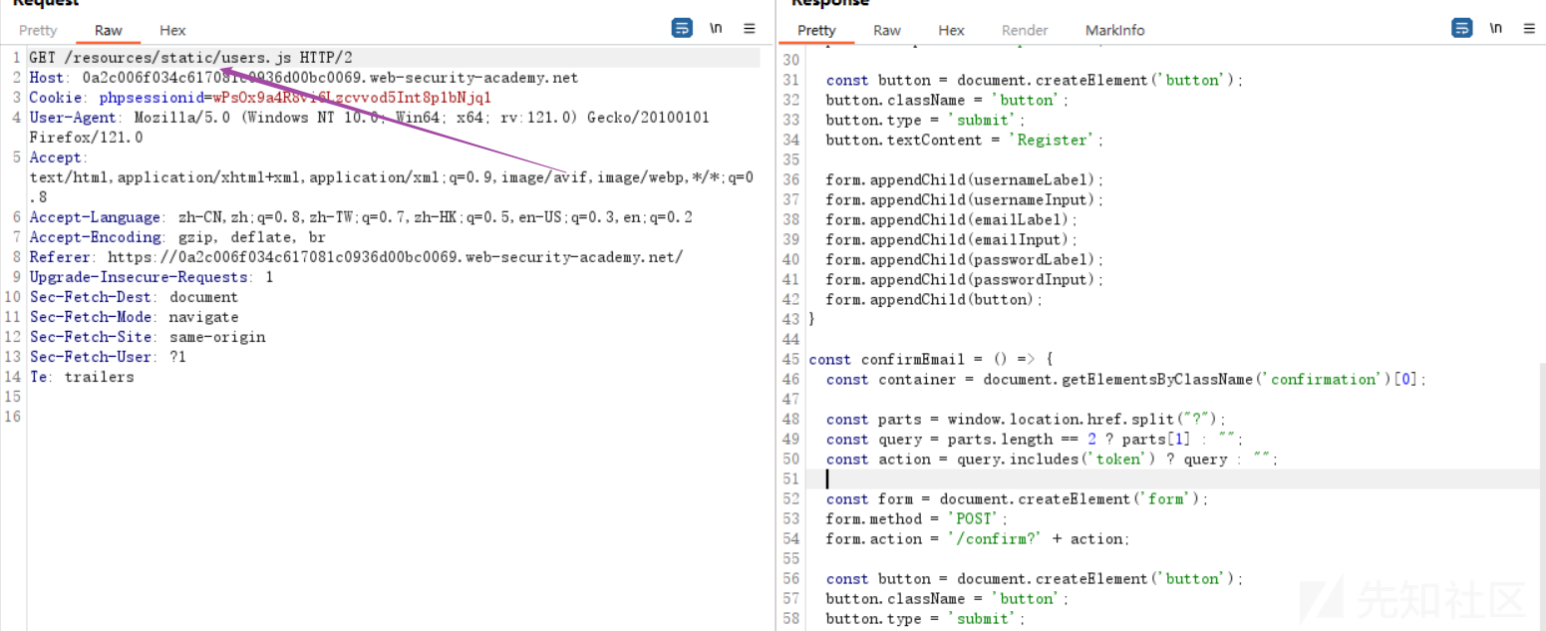Select the Cookie phpsessionid header line
1546x631 pixels.
[260, 98]
